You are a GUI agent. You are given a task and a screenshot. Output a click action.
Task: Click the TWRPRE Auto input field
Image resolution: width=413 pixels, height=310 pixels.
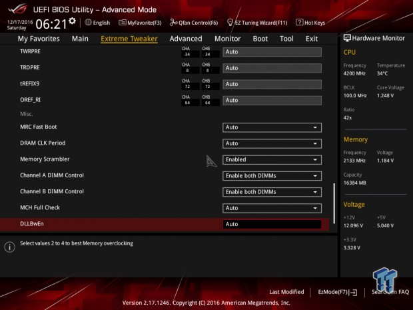click(x=272, y=52)
